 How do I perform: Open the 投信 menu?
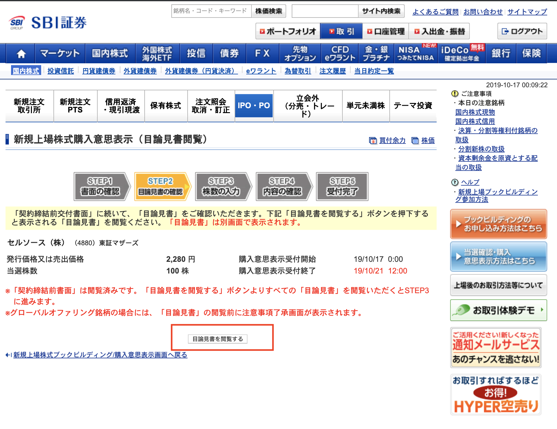pos(196,53)
